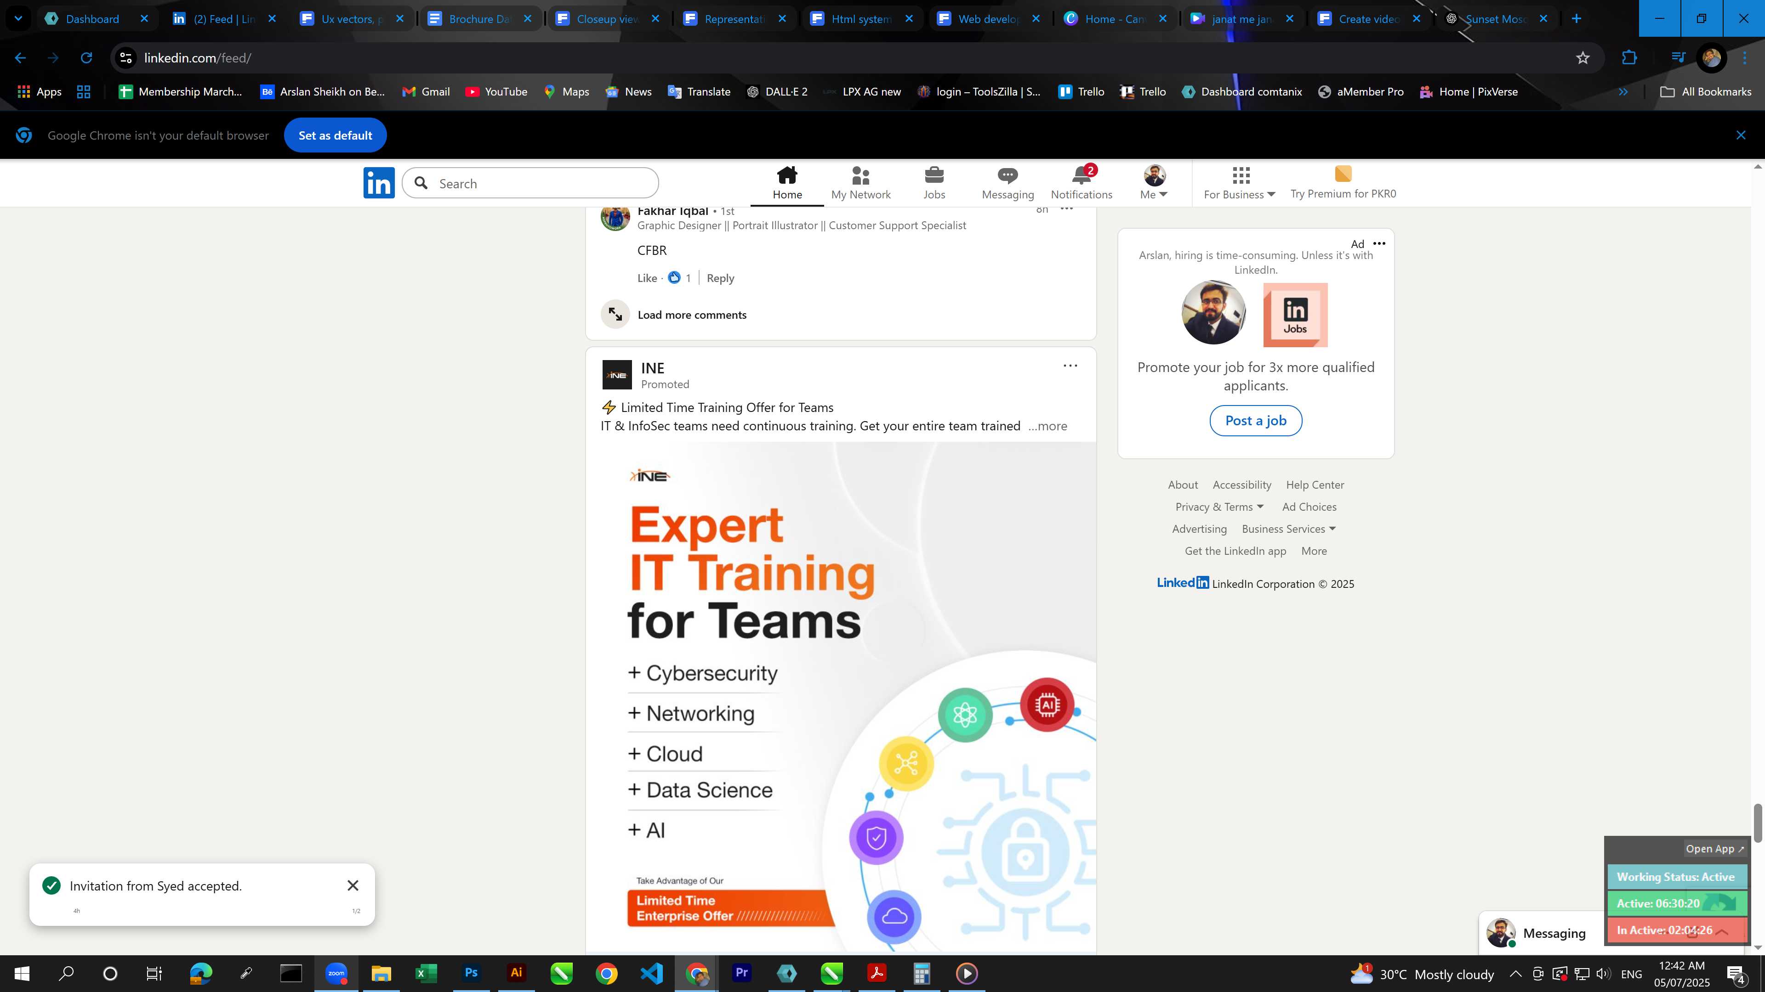Close the default browser notification bar
This screenshot has width=1765, height=992.
click(1740, 135)
